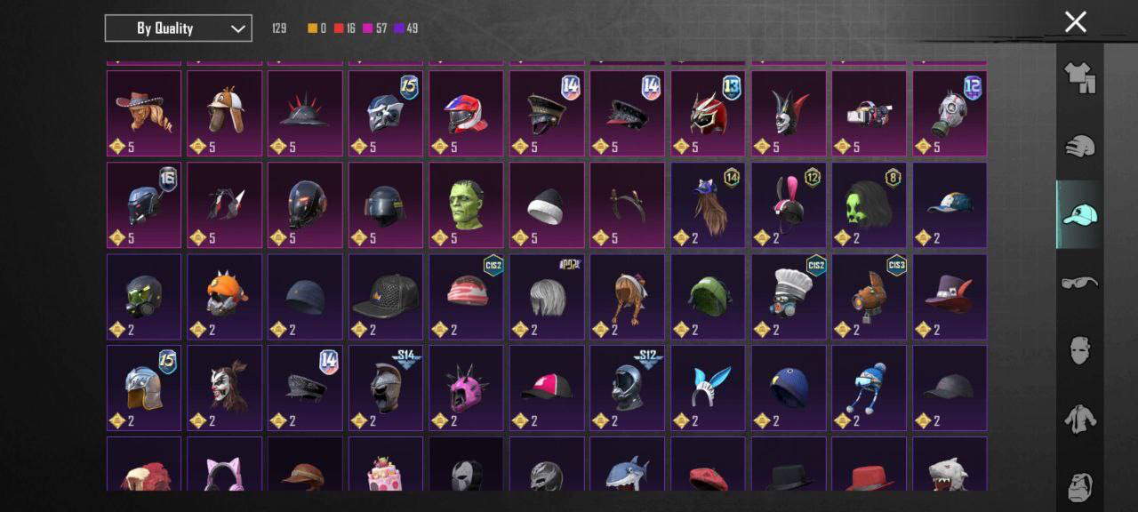Open the jacket category icon
This screenshot has height=512, width=1138.
[x=1079, y=419]
